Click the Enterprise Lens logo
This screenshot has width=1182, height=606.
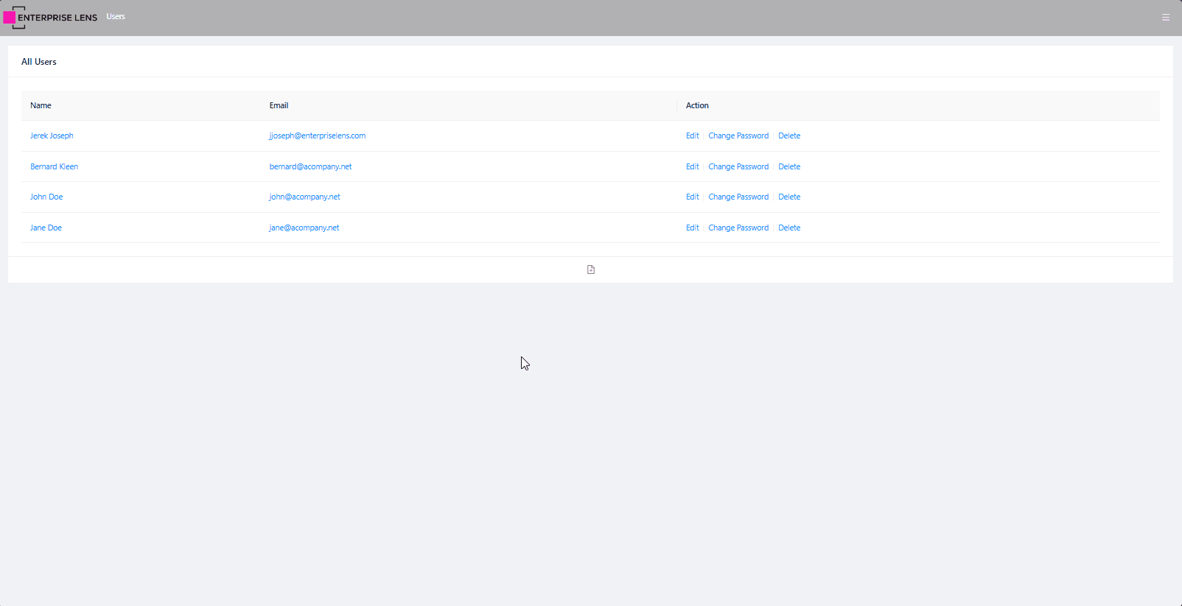click(50, 18)
